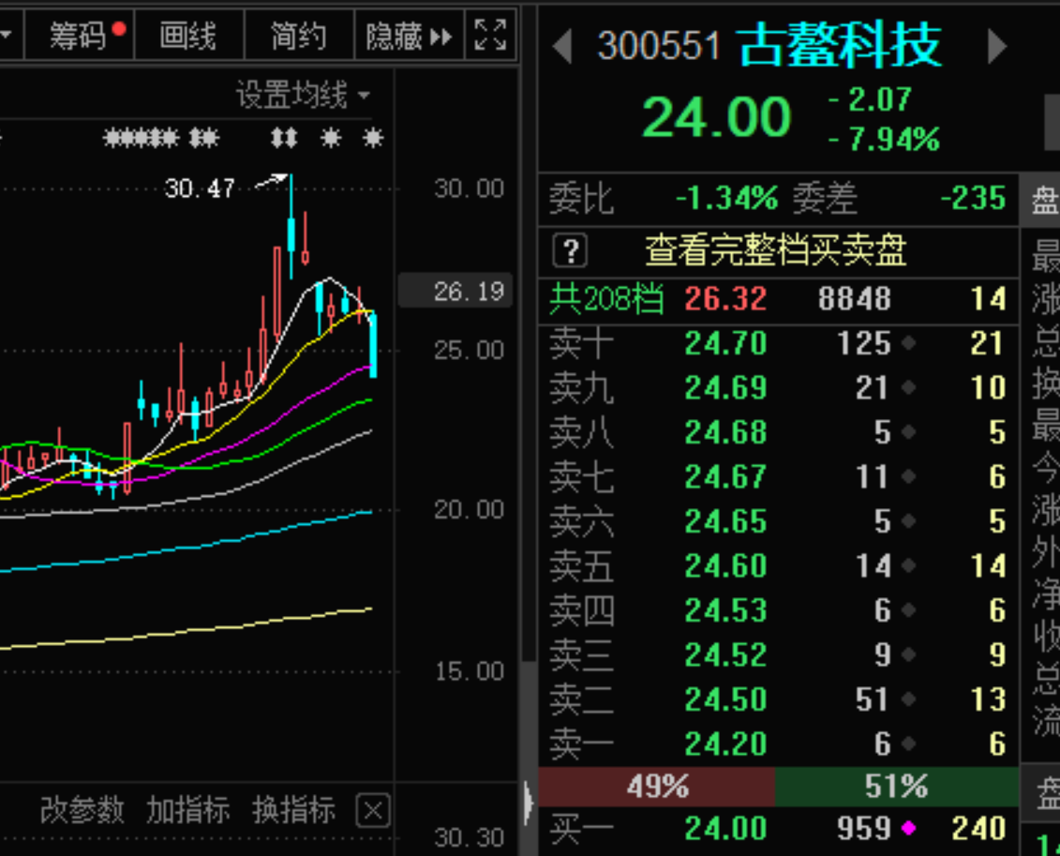
Task: Click the gray diamond in the 卖十 row
Action: click(908, 343)
